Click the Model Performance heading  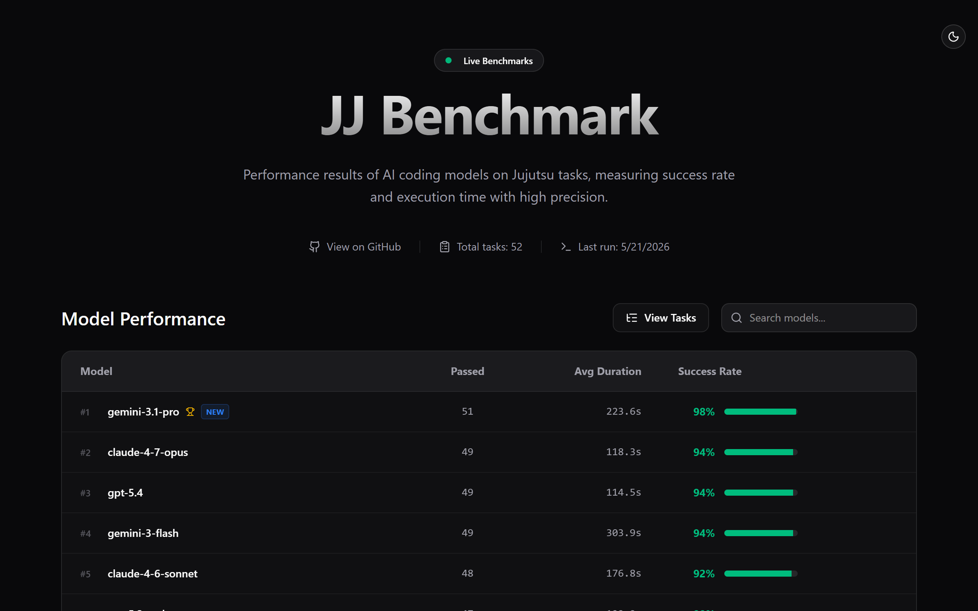click(144, 319)
